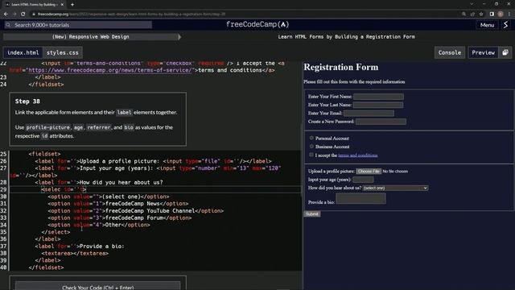Image resolution: width=515 pixels, height=290 pixels.
Task: Focus the Search 9,000+ tutorials field
Action: [78, 25]
